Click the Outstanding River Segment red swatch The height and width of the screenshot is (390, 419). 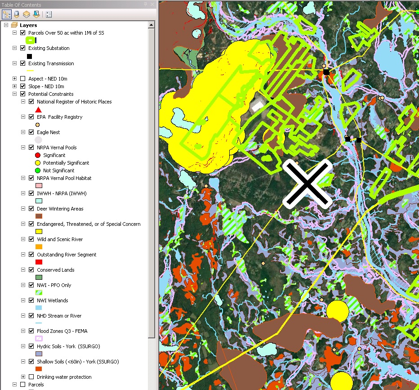click(x=39, y=262)
